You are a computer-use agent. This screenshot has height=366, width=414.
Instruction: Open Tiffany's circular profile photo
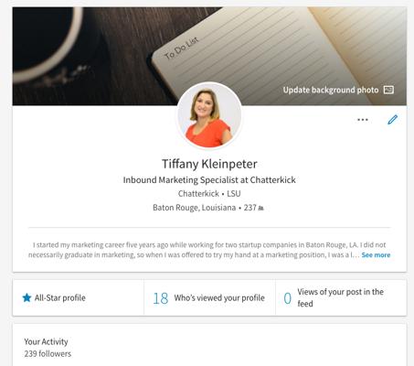tap(209, 116)
